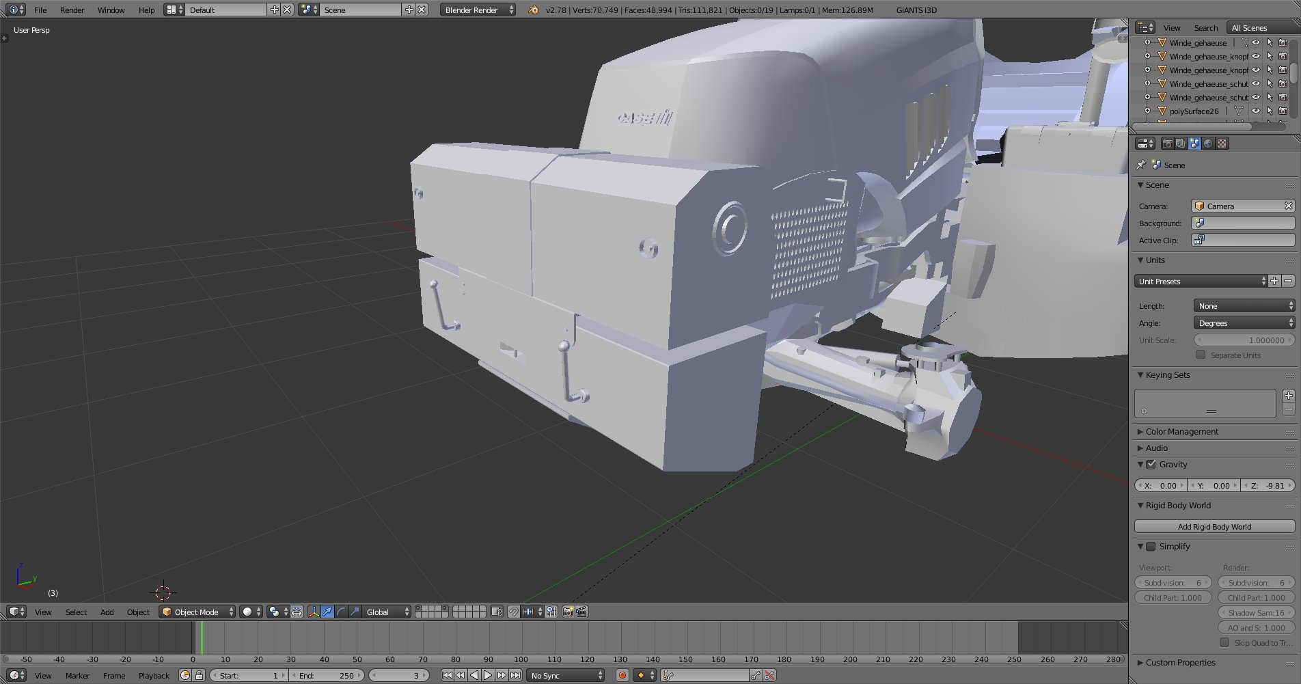Open the Playback menu in timeline
Screen dimensions: 1301x684
[x=154, y=675]
